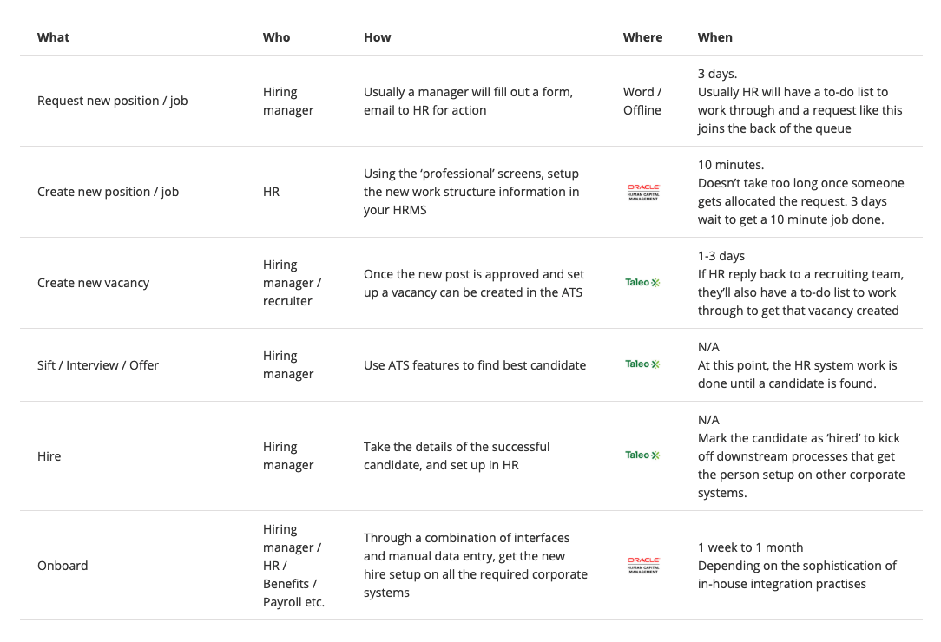941x642 pixels.
Task: Click the 'Onboard' row label
Action: 63,566
